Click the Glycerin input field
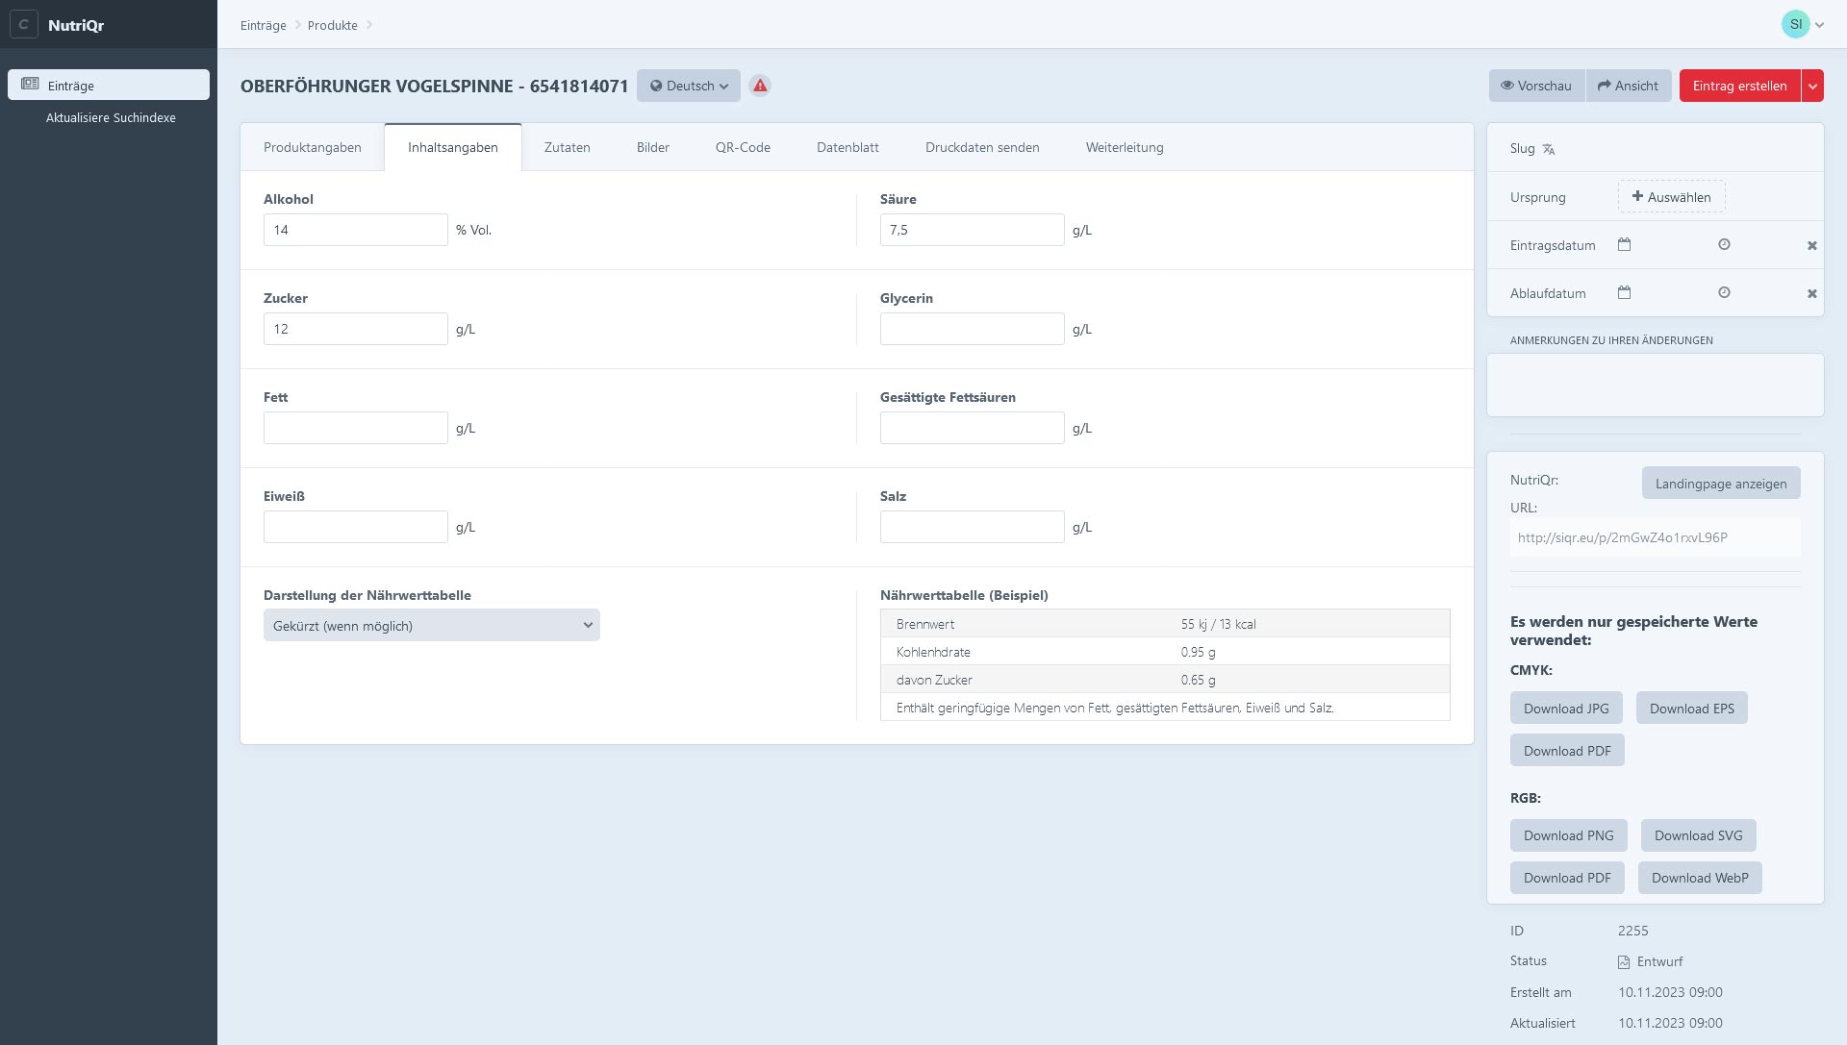Viewport: 1847px width, 1045px height. pos(972,329)
